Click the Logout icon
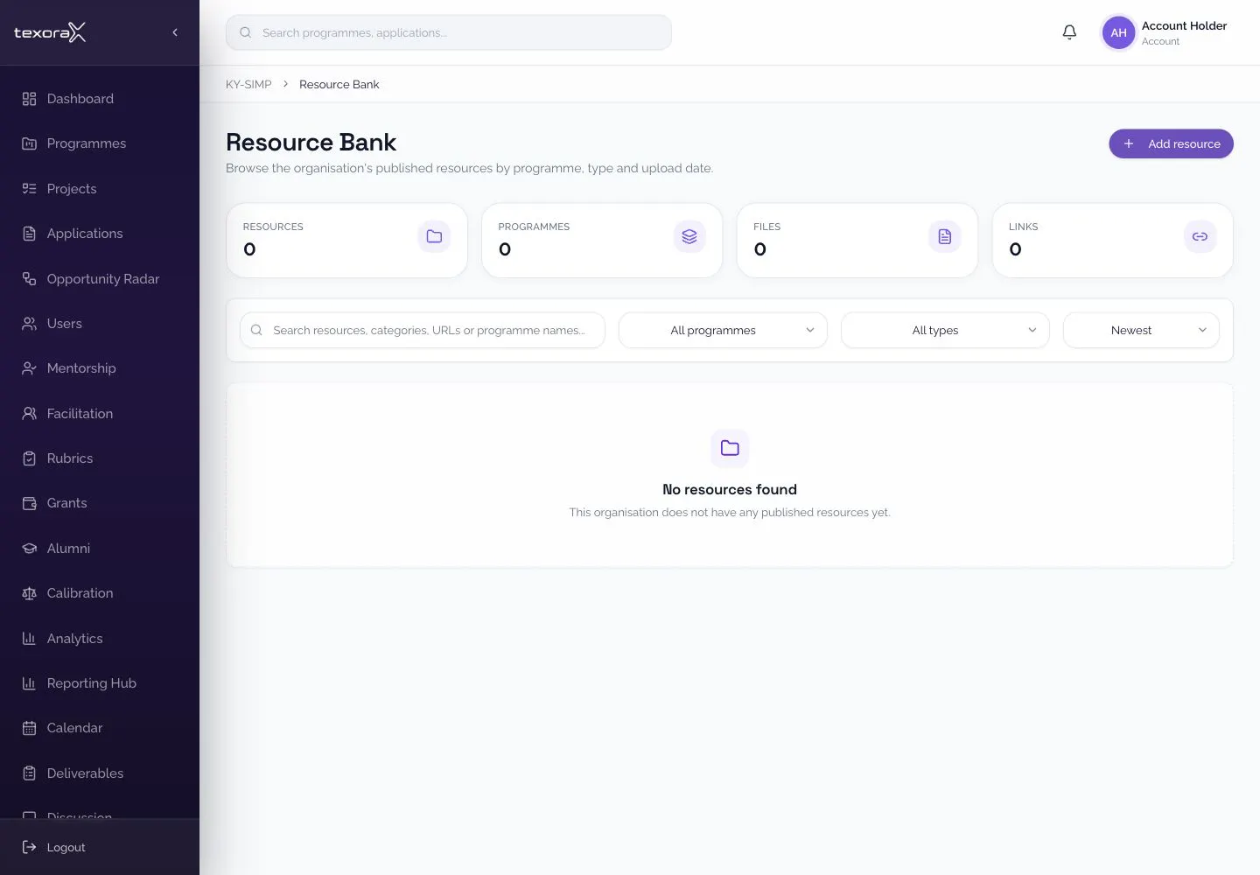The image size is (1260, 875). click(x=29, y=847)
